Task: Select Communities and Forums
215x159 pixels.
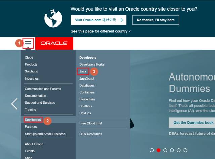Action: (43, 89)
